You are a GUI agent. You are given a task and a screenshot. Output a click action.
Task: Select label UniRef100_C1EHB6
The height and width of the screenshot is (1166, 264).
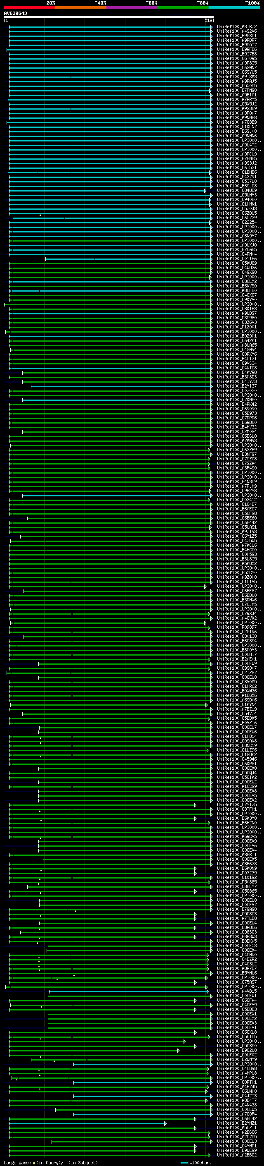pos(237,172)
